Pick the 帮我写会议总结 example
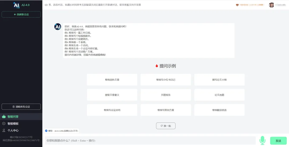The image size is (289, 147). point(112,110)
